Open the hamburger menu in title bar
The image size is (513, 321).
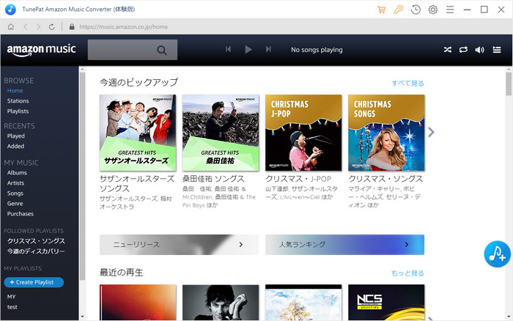[450, 10]
